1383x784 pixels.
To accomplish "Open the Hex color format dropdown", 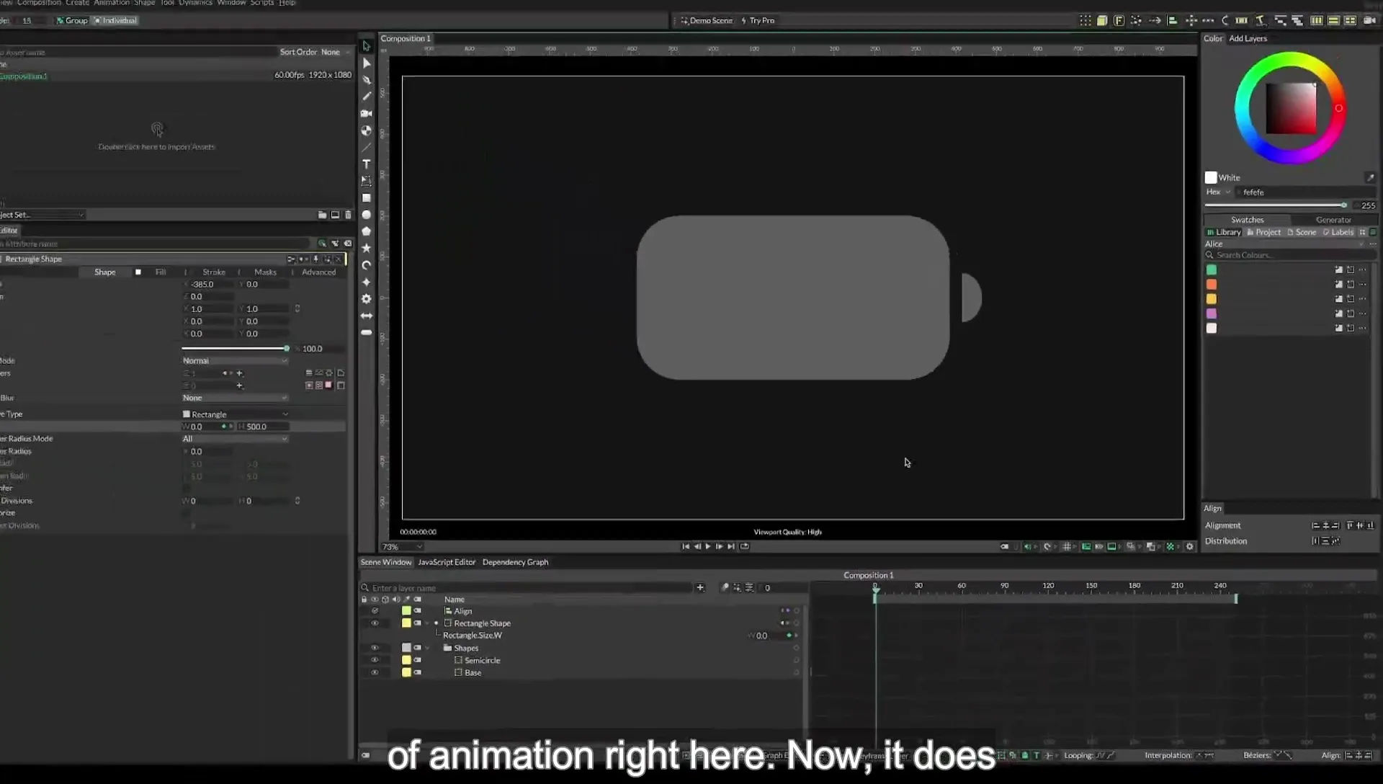I will tap(1218, 192).
